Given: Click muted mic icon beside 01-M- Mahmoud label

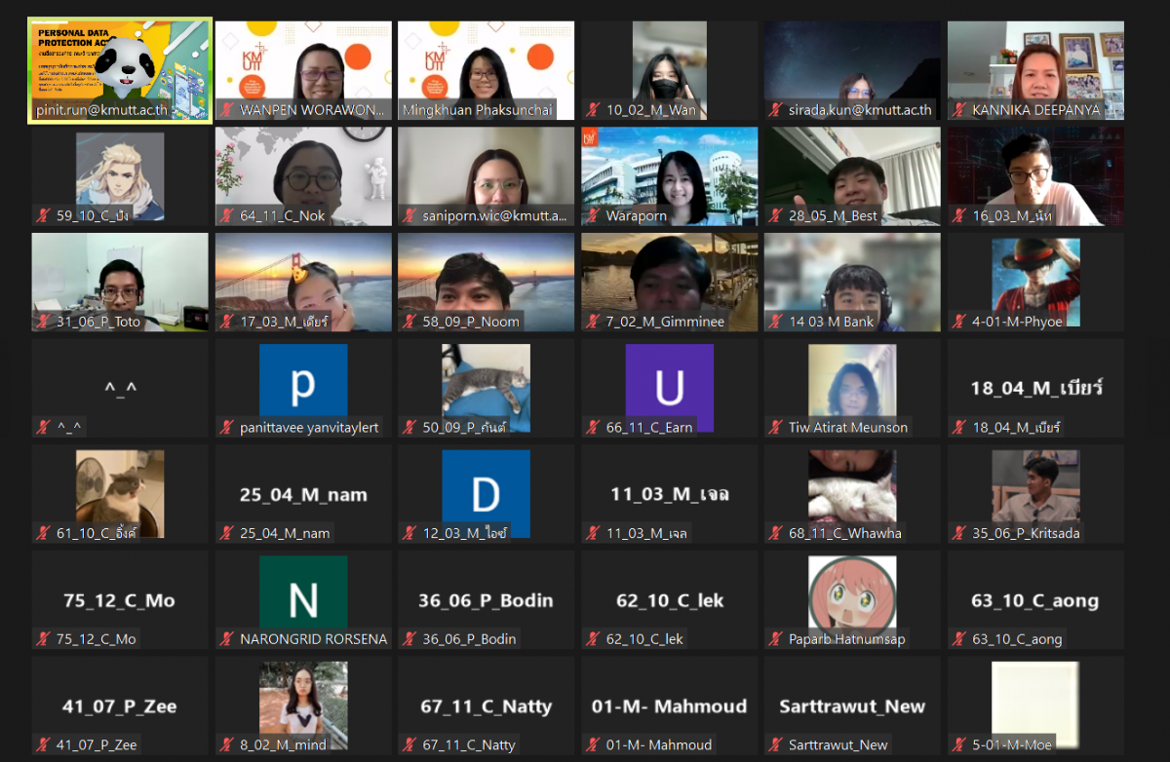Looking at the screenshot, I should [593, 744].
